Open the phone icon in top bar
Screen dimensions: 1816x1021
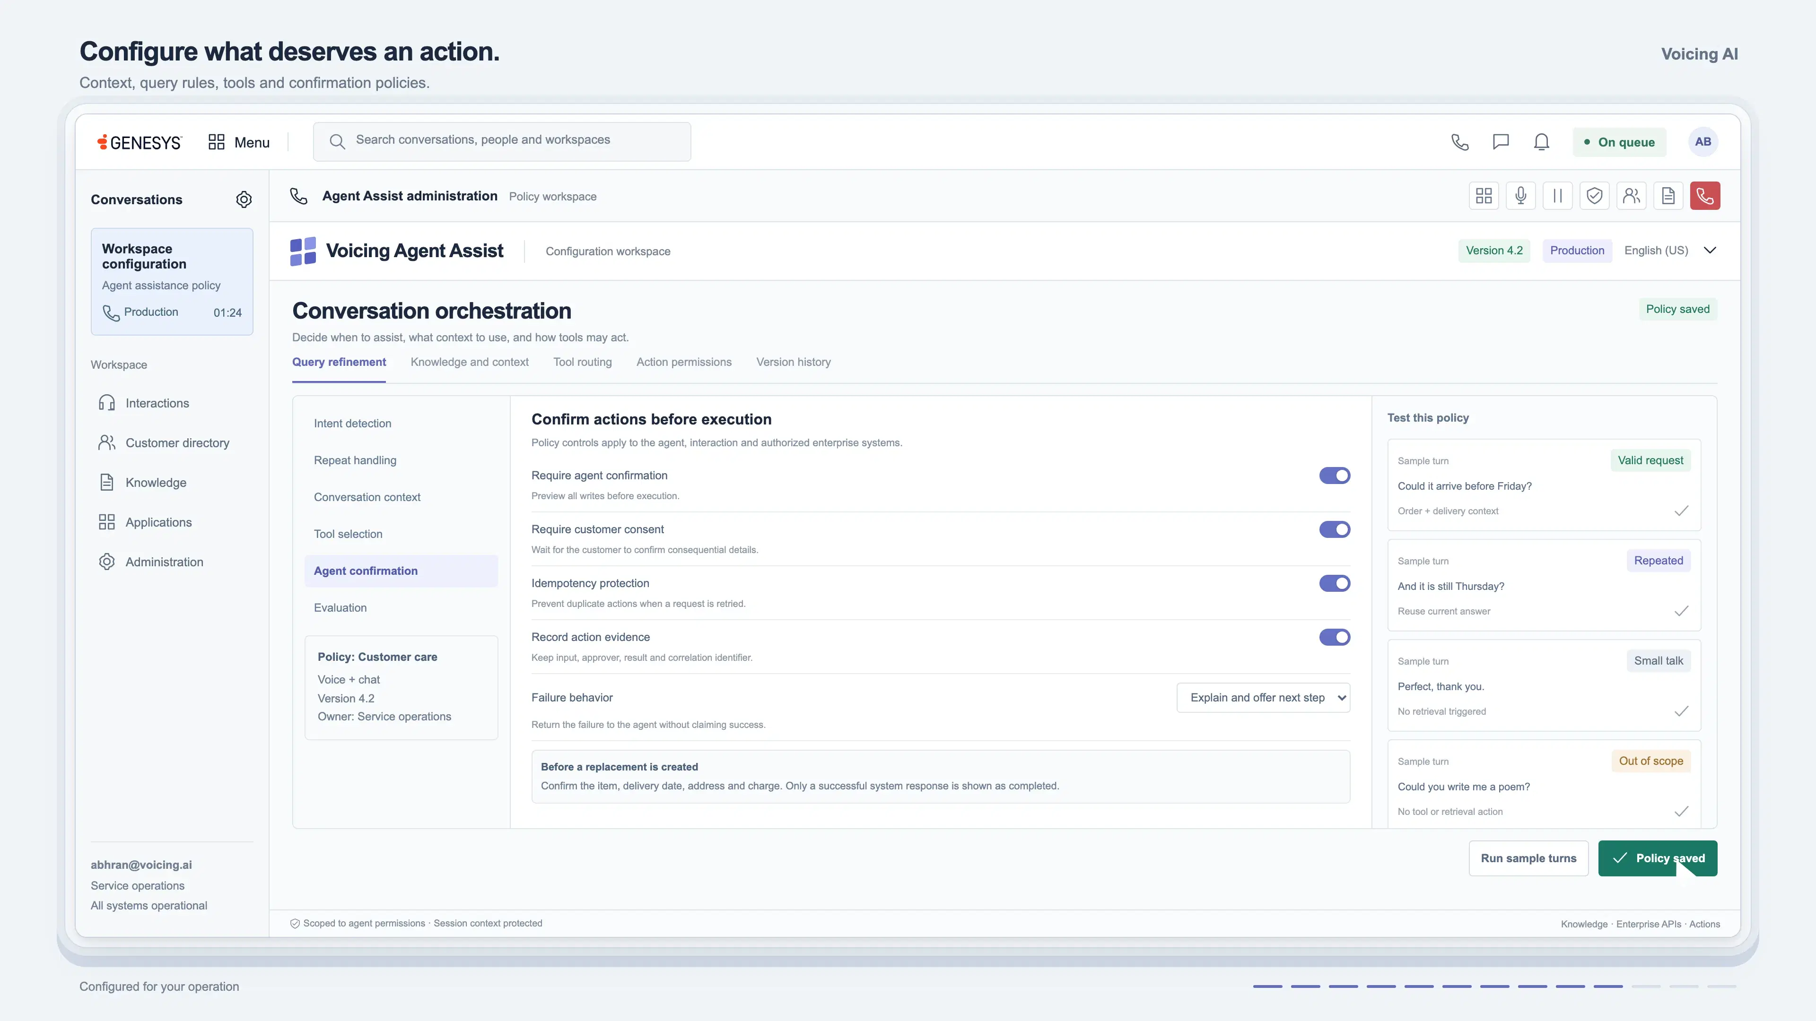(x=1460, y=142)
